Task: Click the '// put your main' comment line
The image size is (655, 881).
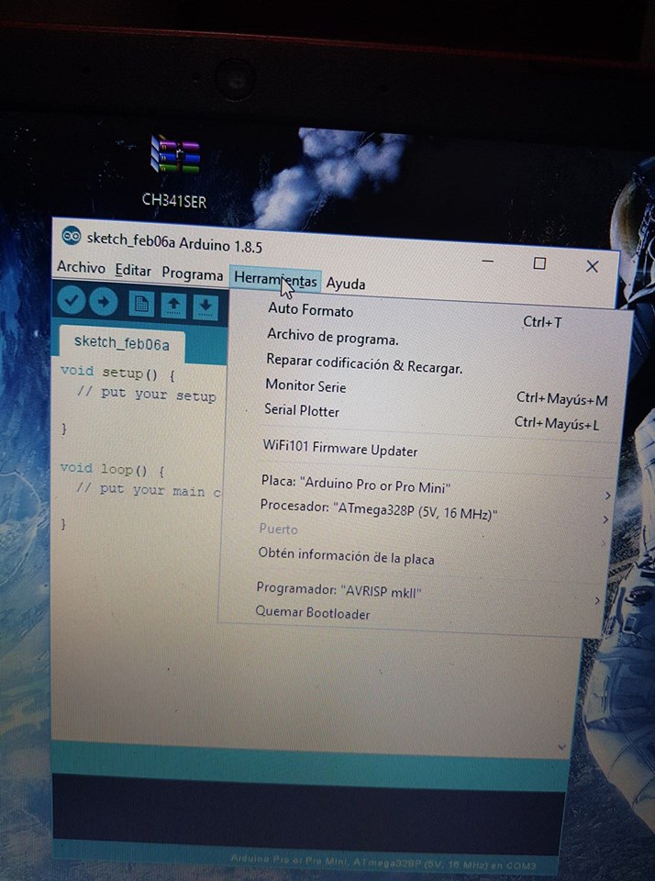Action: click(x=149, y=490)
